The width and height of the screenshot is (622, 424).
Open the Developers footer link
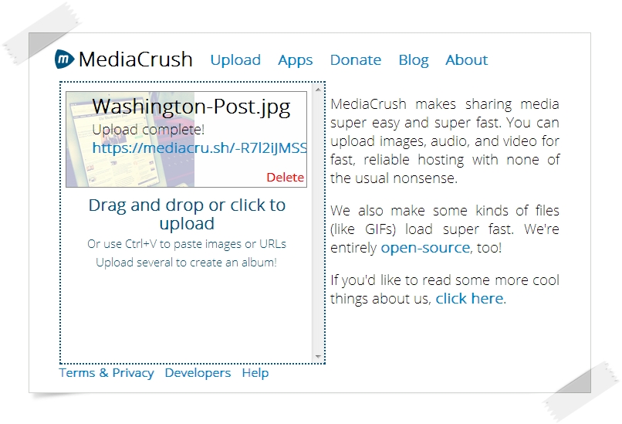point(198,373)
